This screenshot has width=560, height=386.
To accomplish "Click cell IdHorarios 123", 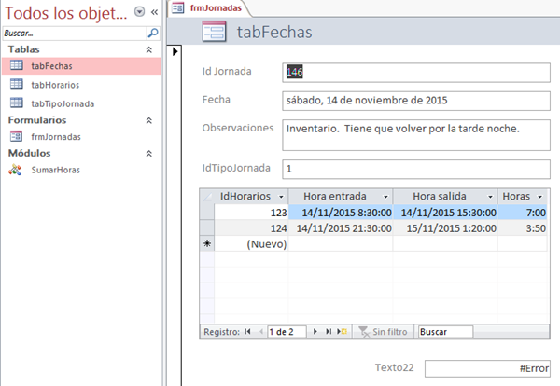I will pyautogui.click(x=251, y=213).
